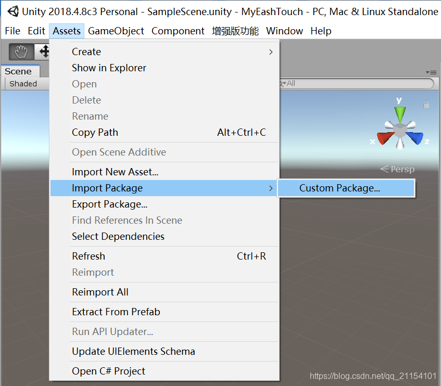The height and width of the screenshot is (386, 441).
Task: Select the Move tool in the toolbar
Action: 44,52
